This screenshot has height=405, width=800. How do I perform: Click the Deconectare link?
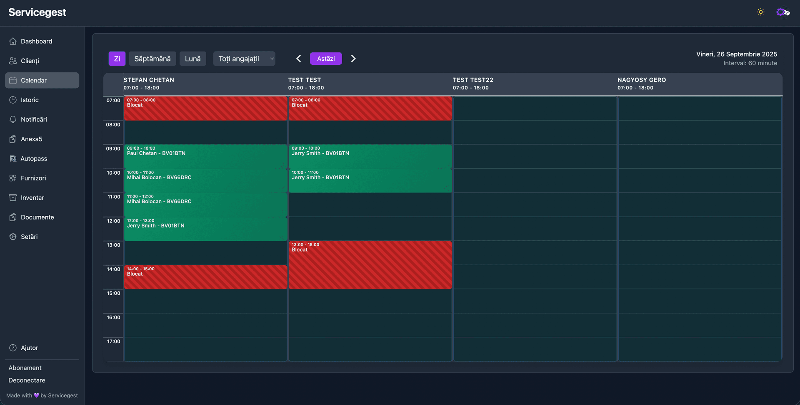coord(27,380)
